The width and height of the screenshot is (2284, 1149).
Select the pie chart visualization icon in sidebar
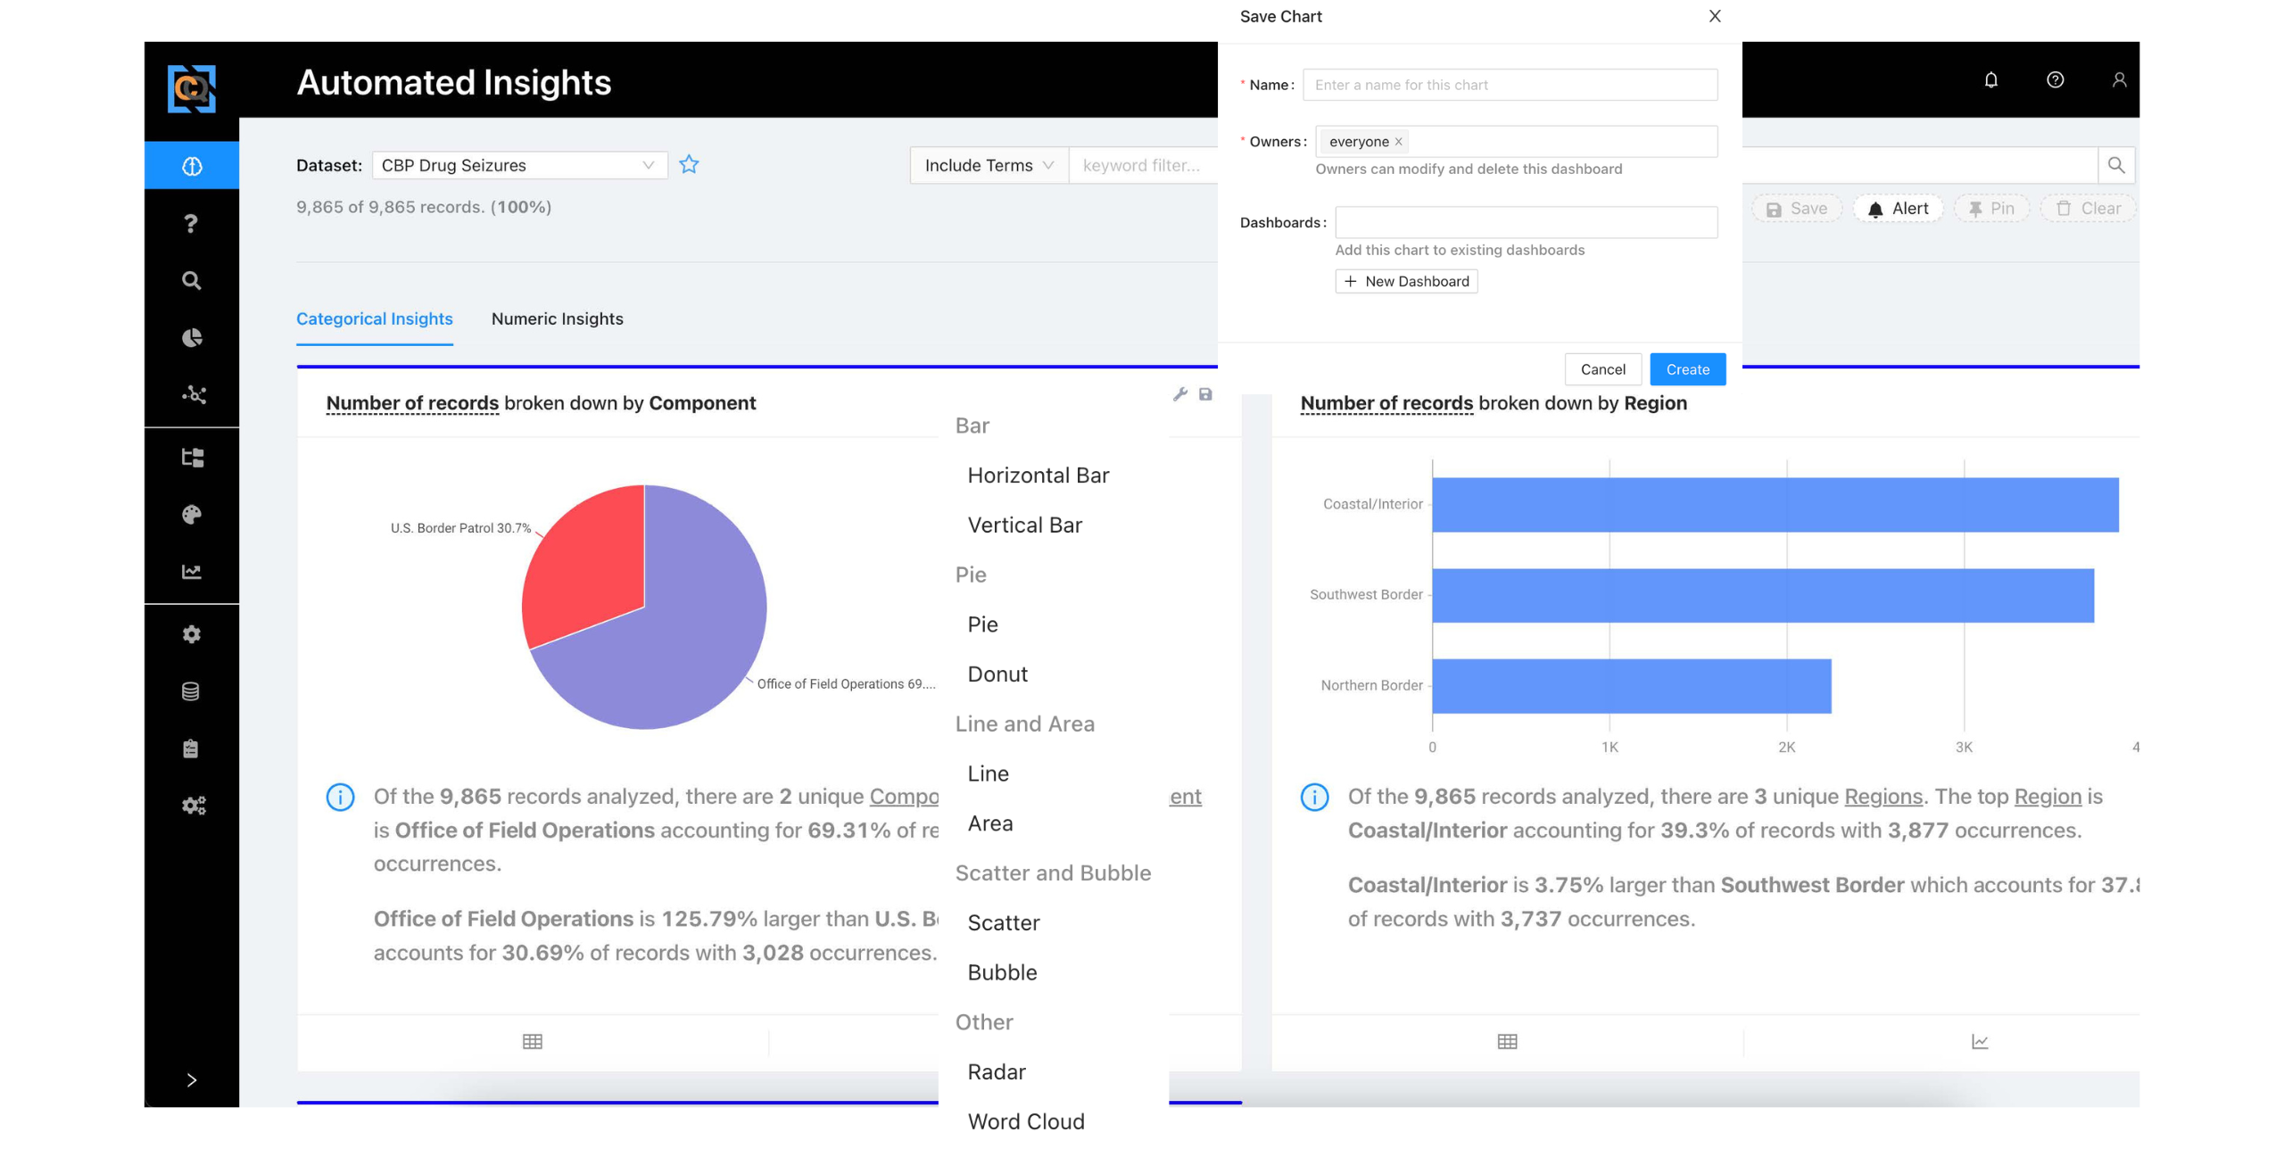point(190,337)
